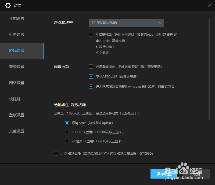Enable 允许HDR画质 option

(56, 153)
